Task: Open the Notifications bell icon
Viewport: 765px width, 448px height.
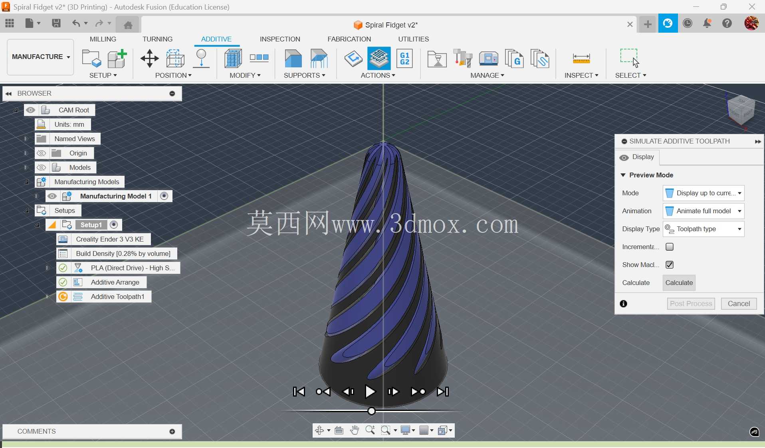Action: (x=707, y=24)
